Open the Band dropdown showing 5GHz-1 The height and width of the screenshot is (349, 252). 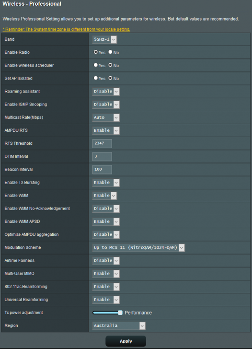coord(104,39)
